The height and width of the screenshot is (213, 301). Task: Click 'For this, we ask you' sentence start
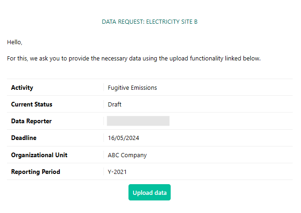click(33, 58)
